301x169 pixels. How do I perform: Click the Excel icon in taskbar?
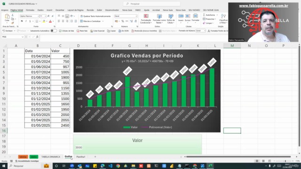pos(210,166)
